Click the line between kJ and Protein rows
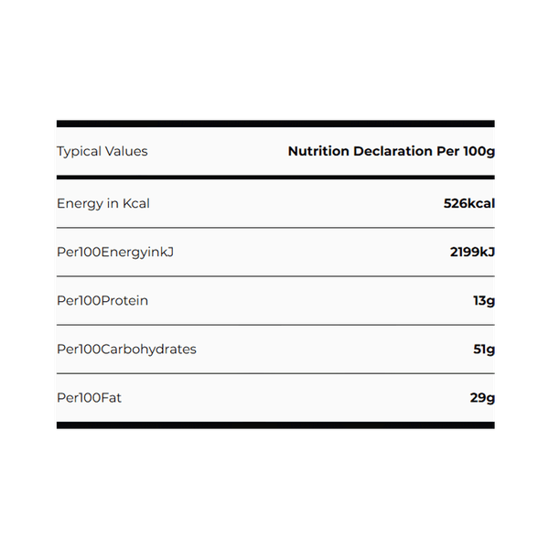 click(x=274, y=275)
